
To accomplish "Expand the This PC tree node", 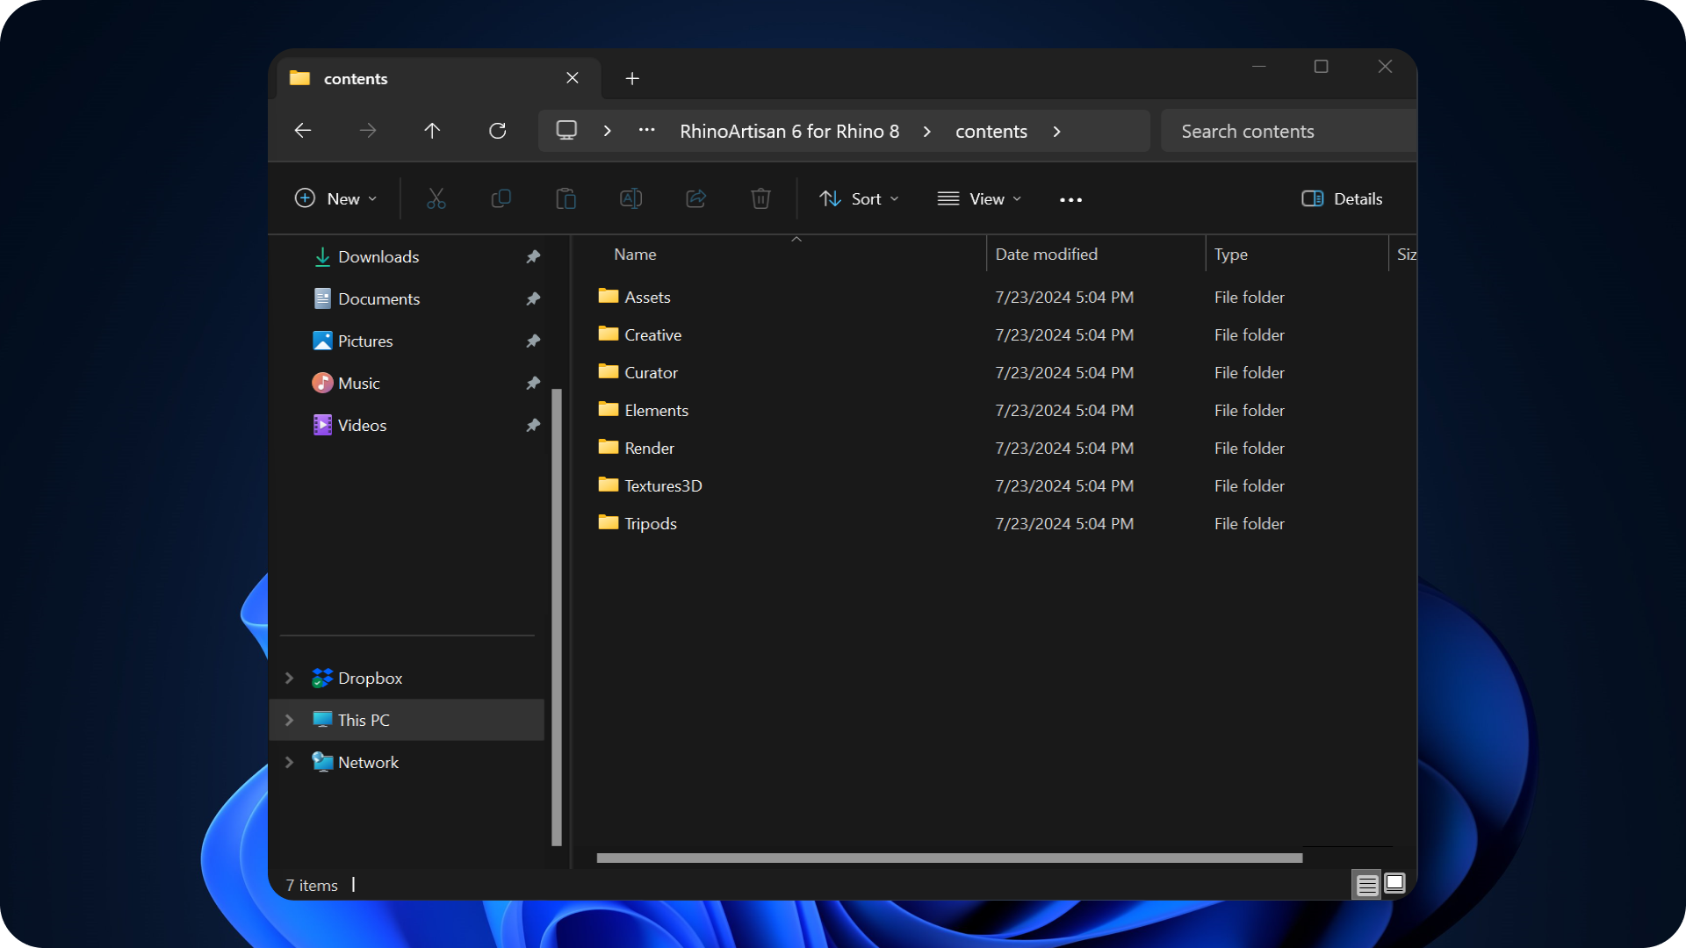I will coord(289,720).
